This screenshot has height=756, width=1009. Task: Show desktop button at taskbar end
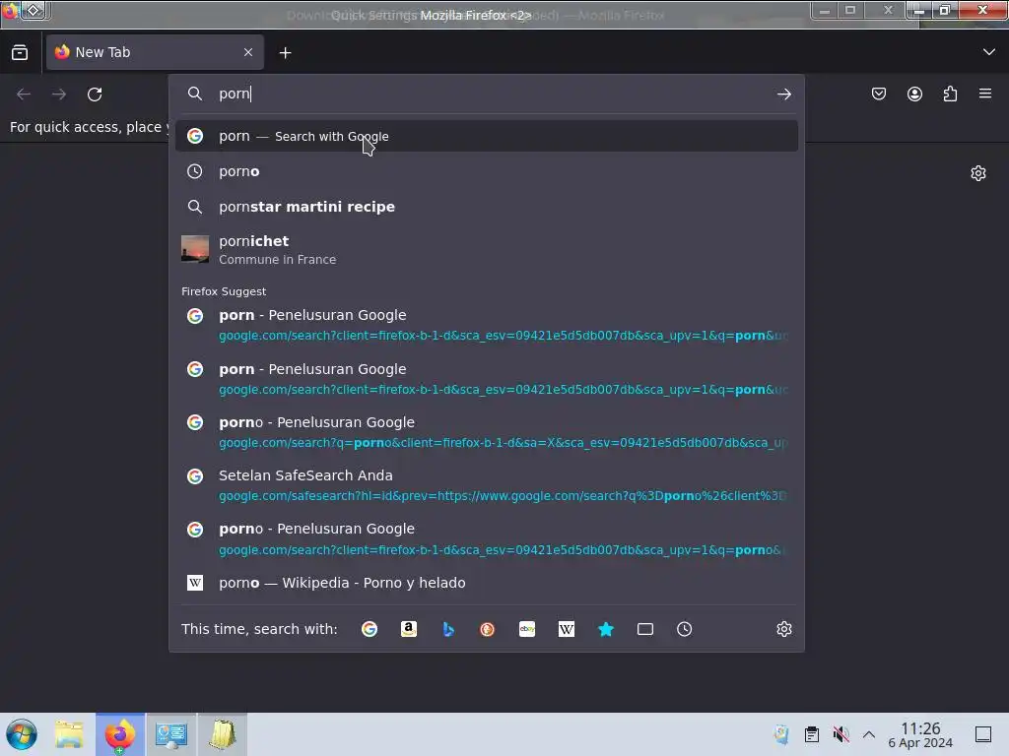point(983,734)
